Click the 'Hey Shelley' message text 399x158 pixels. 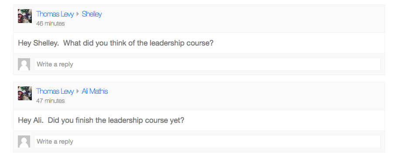pos(116,43)
